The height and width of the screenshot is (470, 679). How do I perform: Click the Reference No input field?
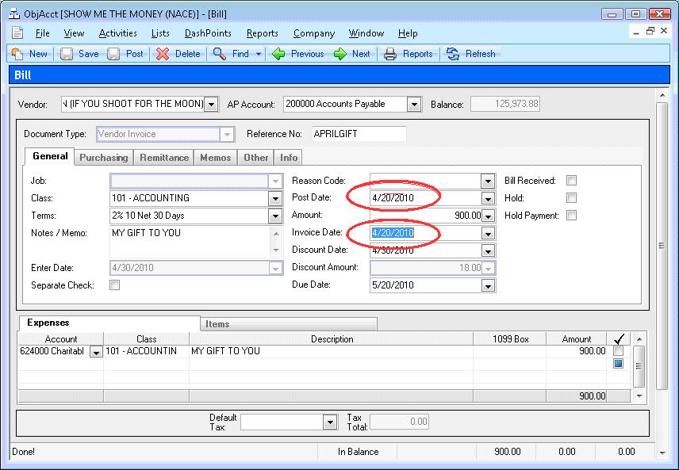click(359, 134)
